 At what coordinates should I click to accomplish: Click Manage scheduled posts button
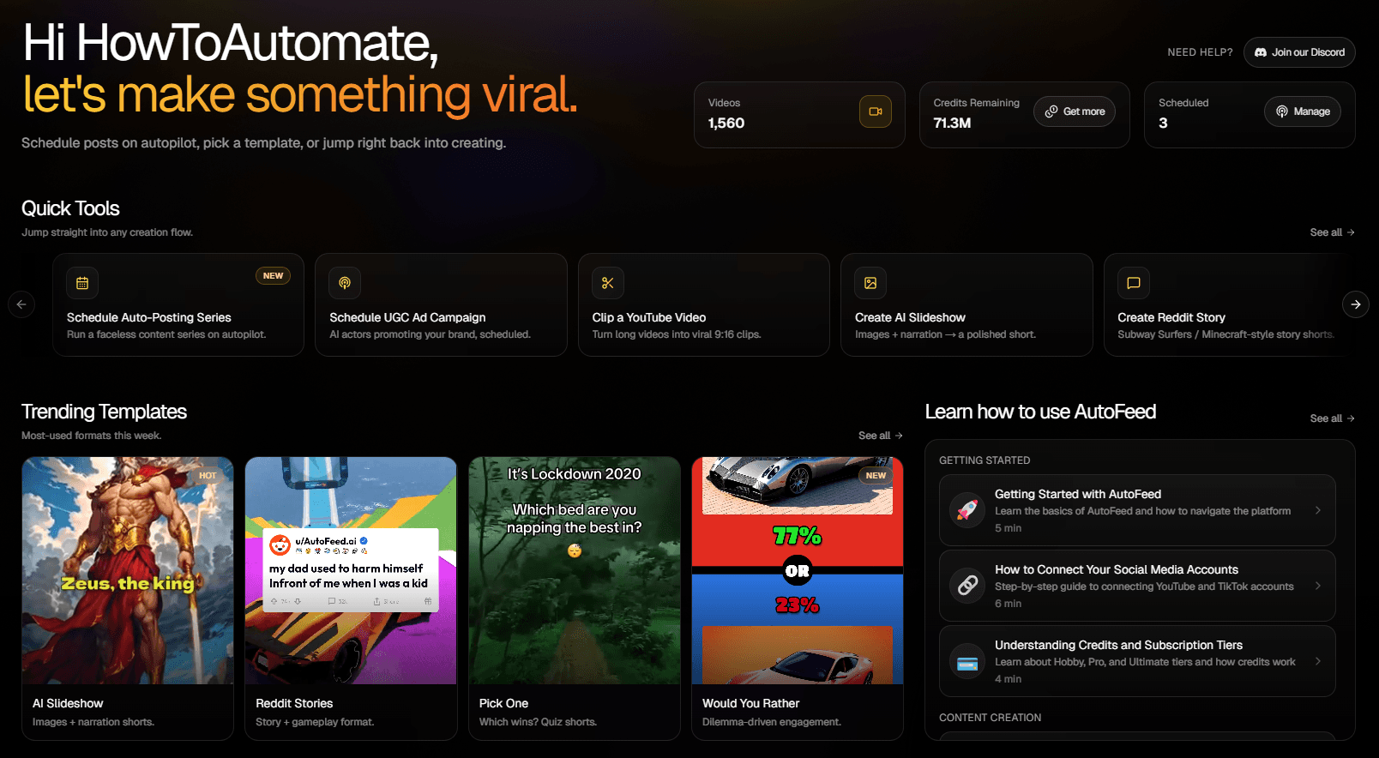point(1303,111)
